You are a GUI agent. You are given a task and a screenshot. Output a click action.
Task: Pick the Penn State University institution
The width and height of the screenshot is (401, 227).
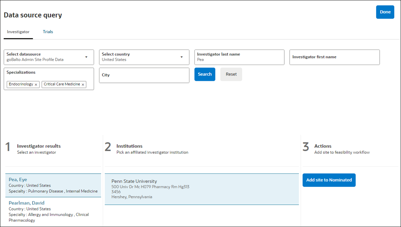click(202, 189)
